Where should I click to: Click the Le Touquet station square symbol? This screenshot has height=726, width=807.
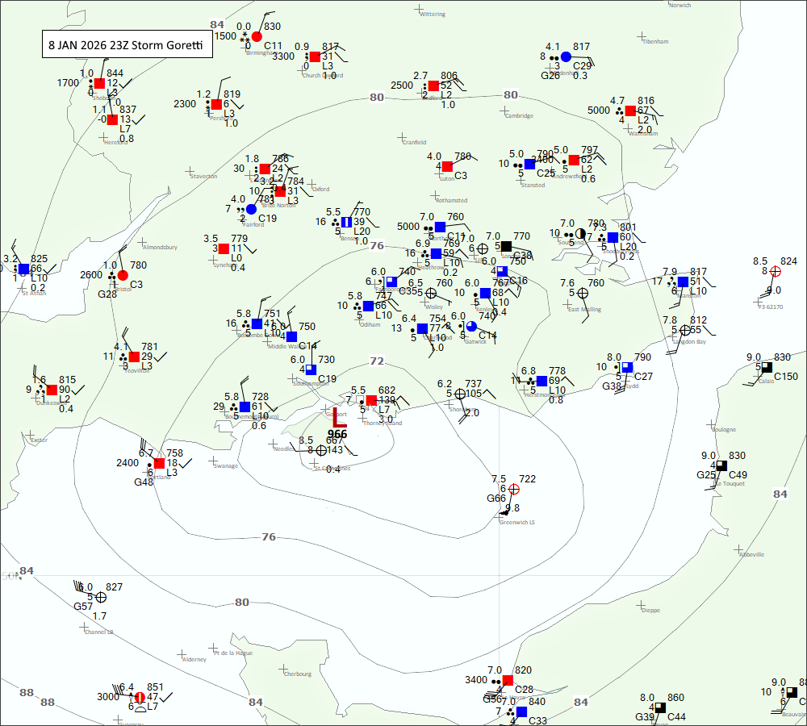tap(721, 465)
